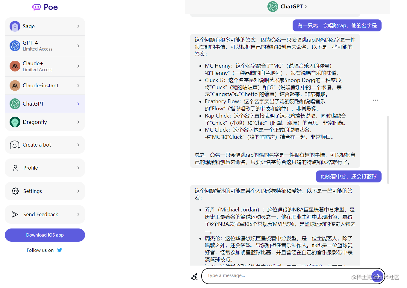Screen dimensions: 407x288
Task: Click the Settings gear icon
Action: (15, 191)
